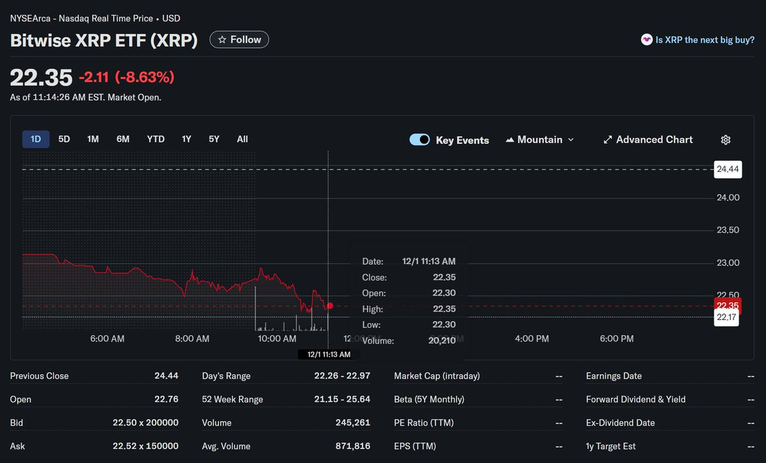Click the Open value 22.76

pyautogui.click(x=166, y=399)
